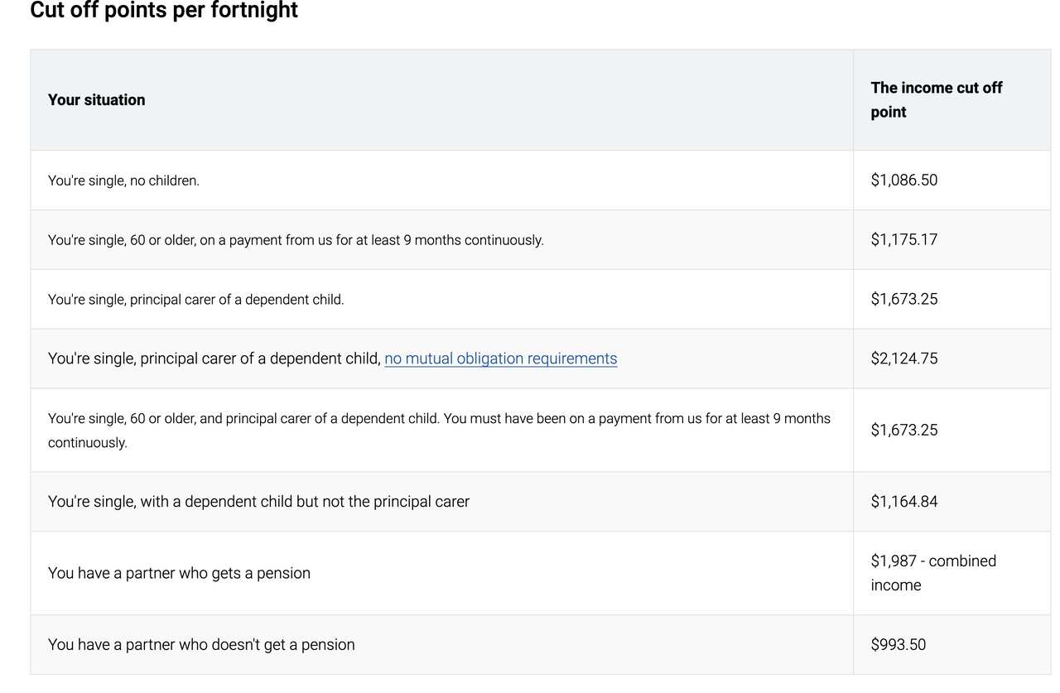Click the row about 60 or older principal carer
The width and height of the screenshot is (1060, 693).
(x=439, y=430)
